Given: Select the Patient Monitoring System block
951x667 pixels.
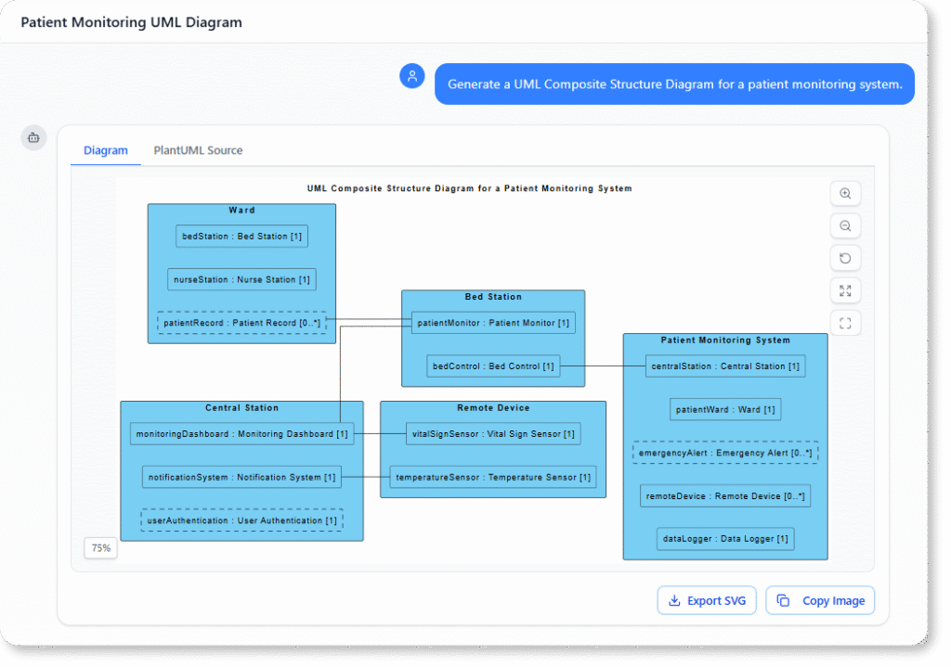Looking at the screenshot, I should pyautogui.click(x=724, y=340).
